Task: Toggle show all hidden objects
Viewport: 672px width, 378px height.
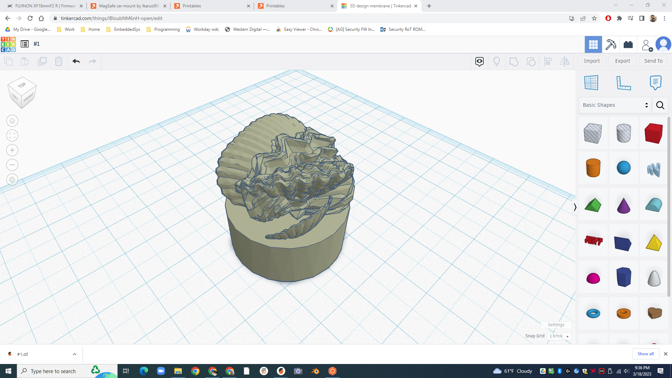Action: (x=497, y=61)
